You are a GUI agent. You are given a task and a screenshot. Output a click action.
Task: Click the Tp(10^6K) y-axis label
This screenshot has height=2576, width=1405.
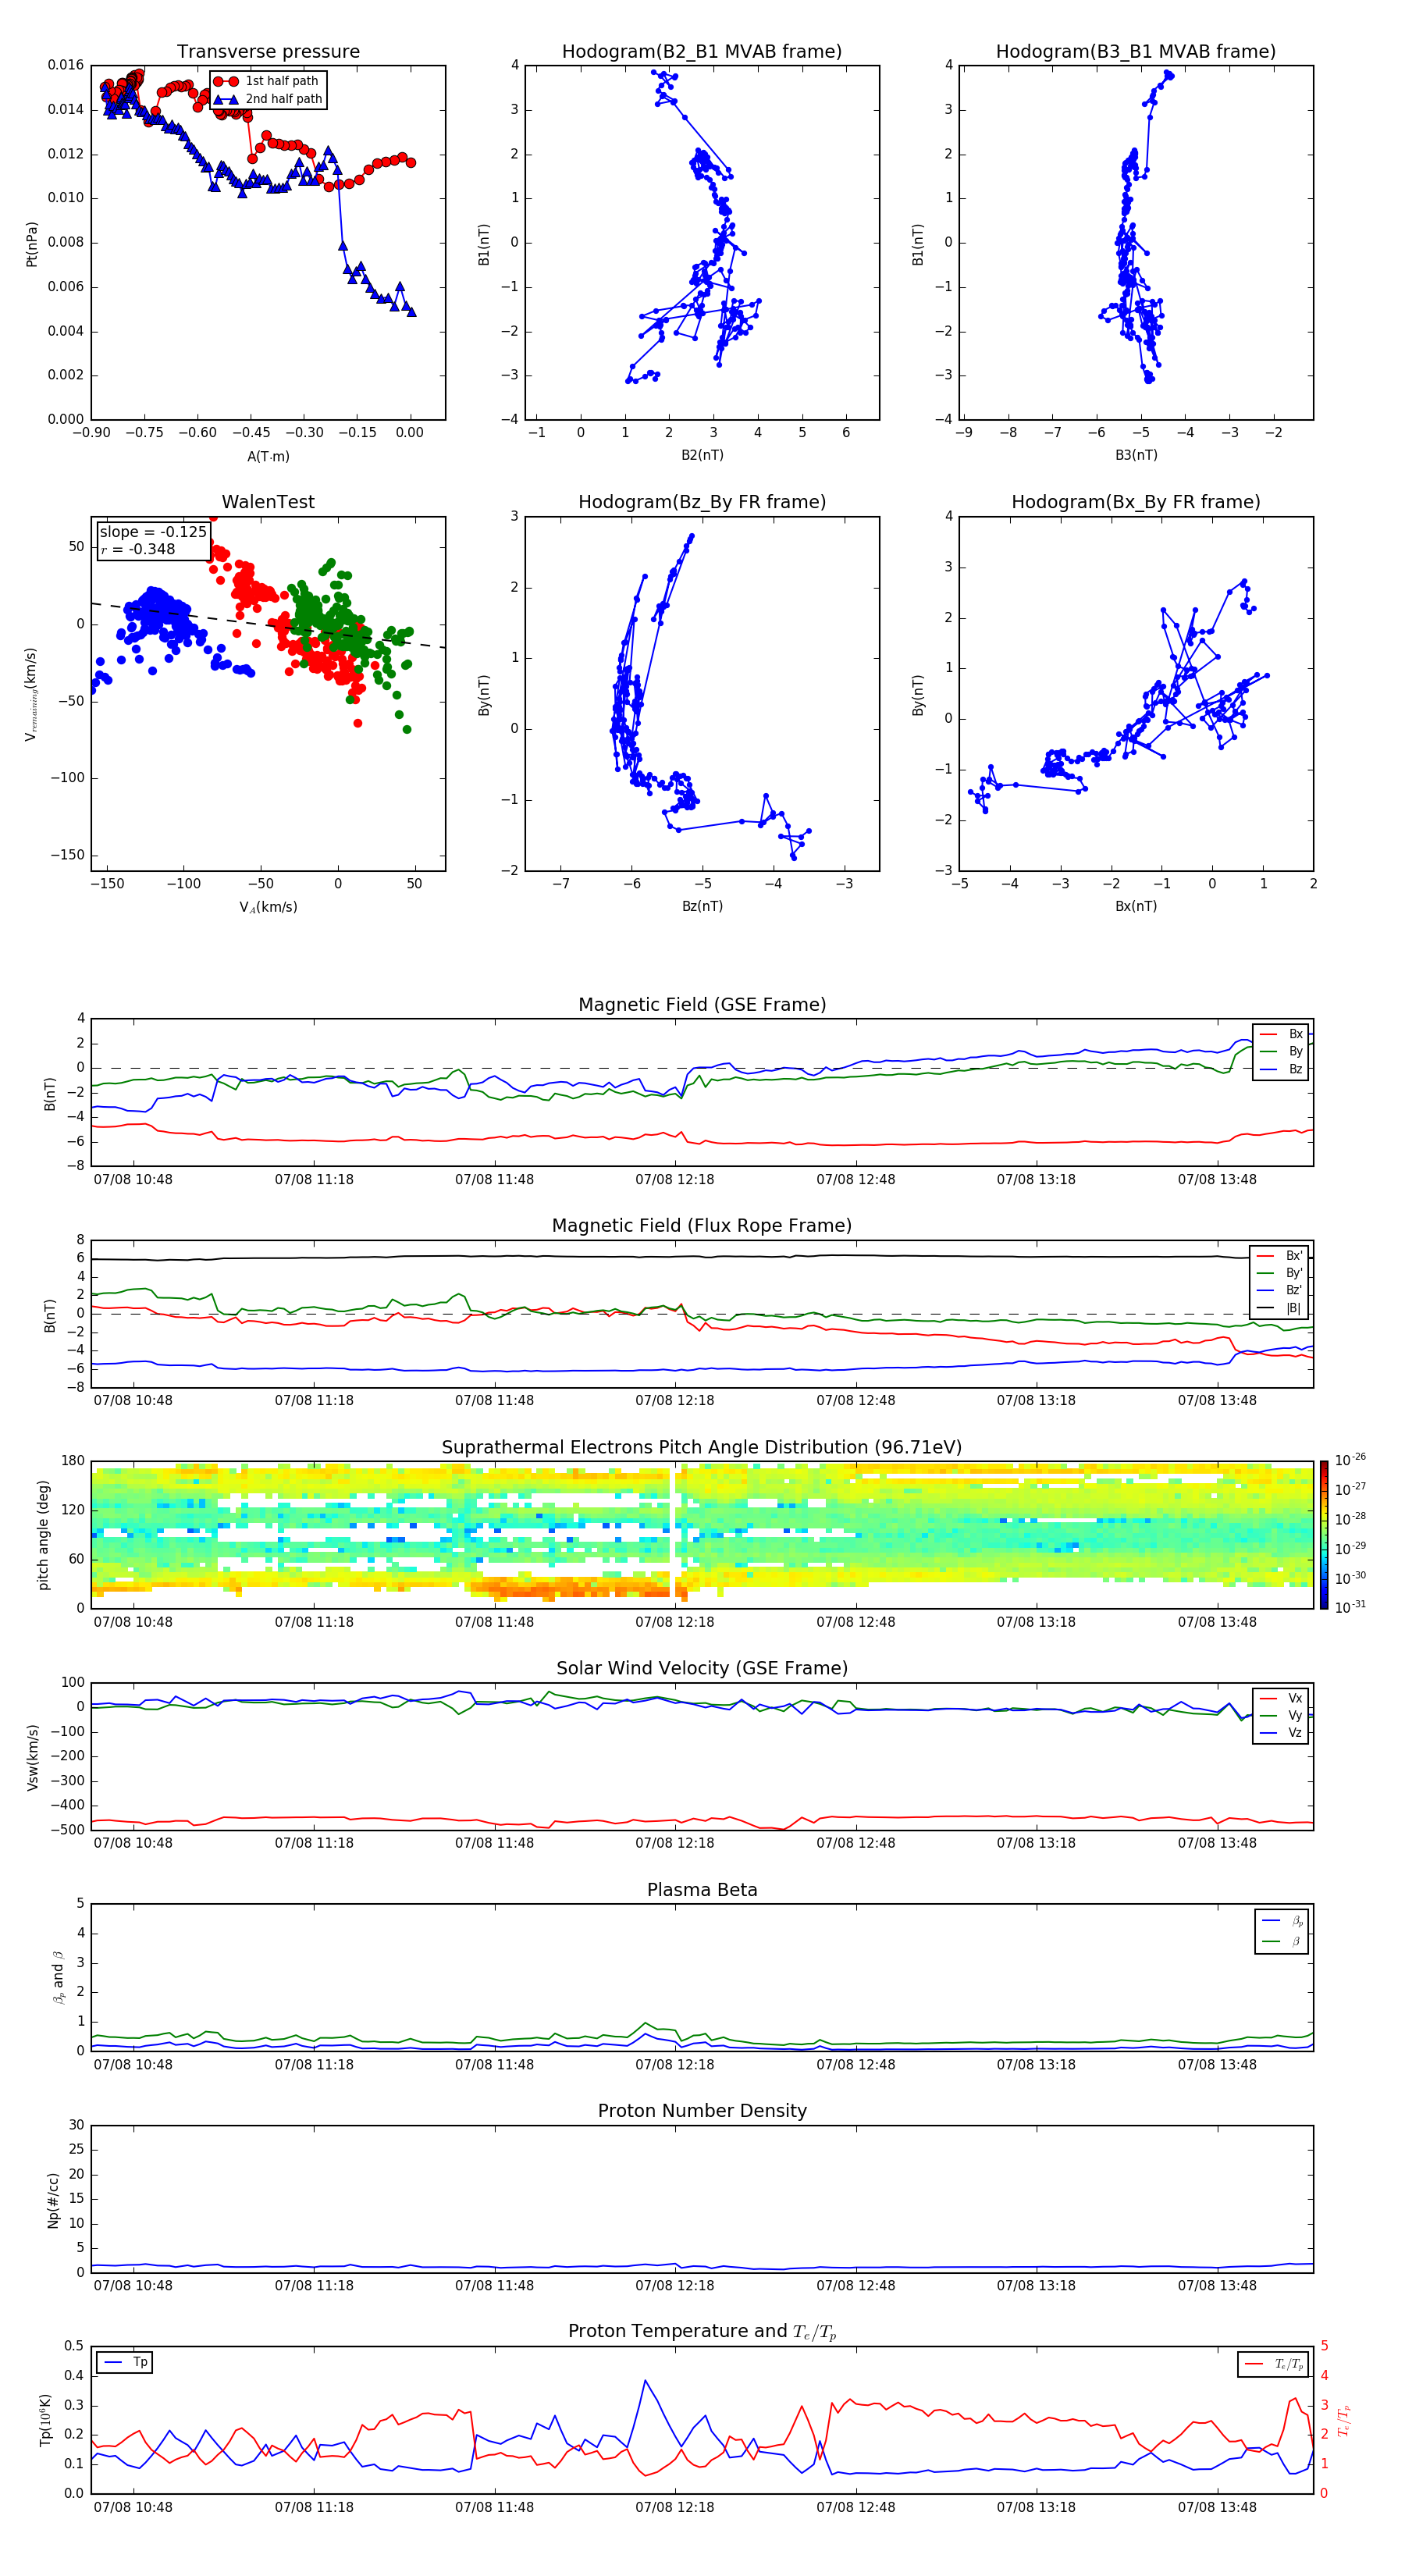click(45, 2420)
